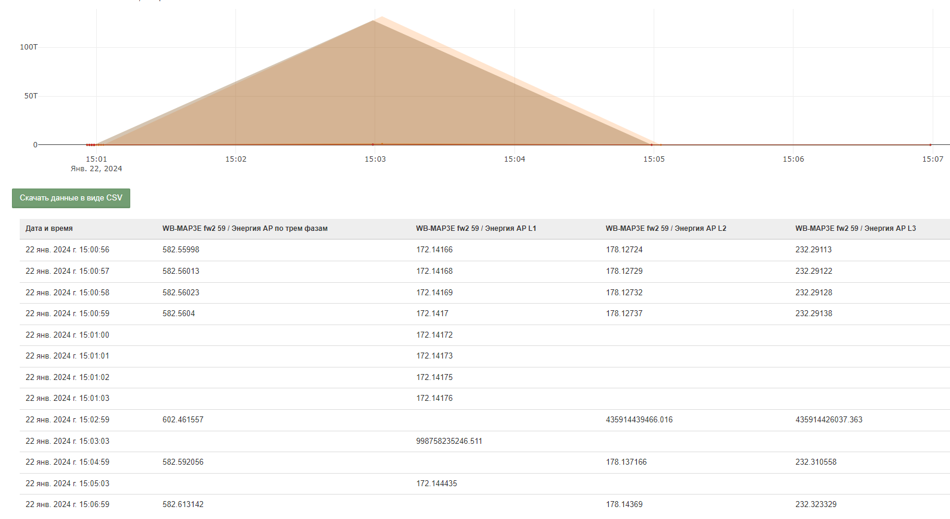The image size is (950, 519).
Task: Click the anomalous value 435914426037.363
Action: point(829,420)
